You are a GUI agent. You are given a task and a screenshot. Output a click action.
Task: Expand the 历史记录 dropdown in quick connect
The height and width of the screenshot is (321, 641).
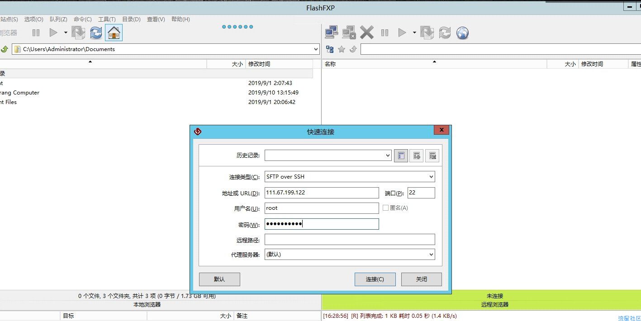pos(388,156)
